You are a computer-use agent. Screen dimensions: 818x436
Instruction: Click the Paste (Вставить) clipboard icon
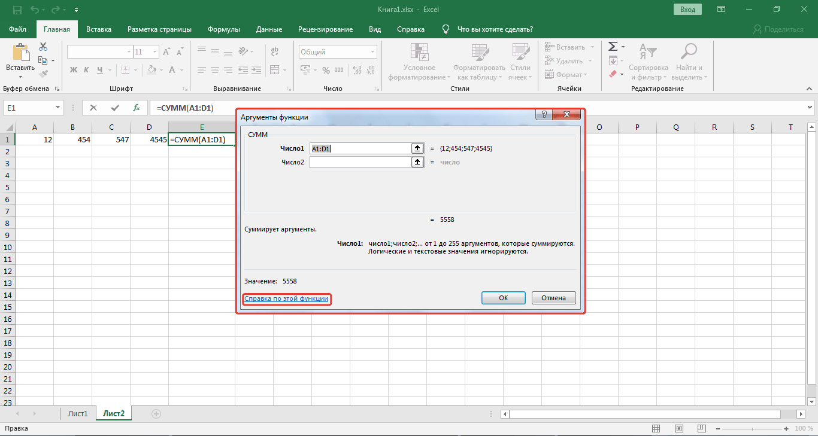pos(21,53)
